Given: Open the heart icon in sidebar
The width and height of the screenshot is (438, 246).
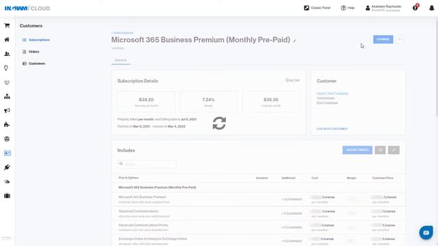Looking at the screenshot, I should tap(7, 83).
